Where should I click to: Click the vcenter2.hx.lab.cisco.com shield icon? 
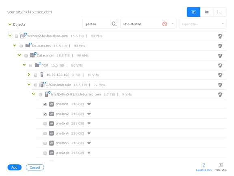pyautogui.click(x=220, y=36)
